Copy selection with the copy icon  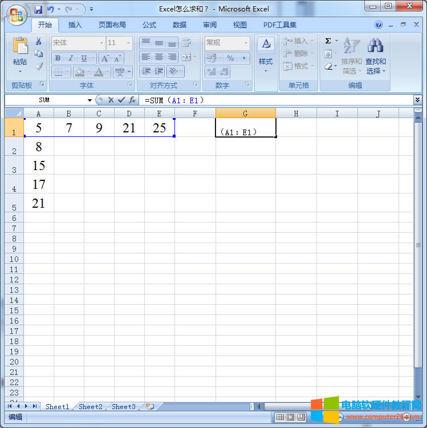(x=39, y=54)
